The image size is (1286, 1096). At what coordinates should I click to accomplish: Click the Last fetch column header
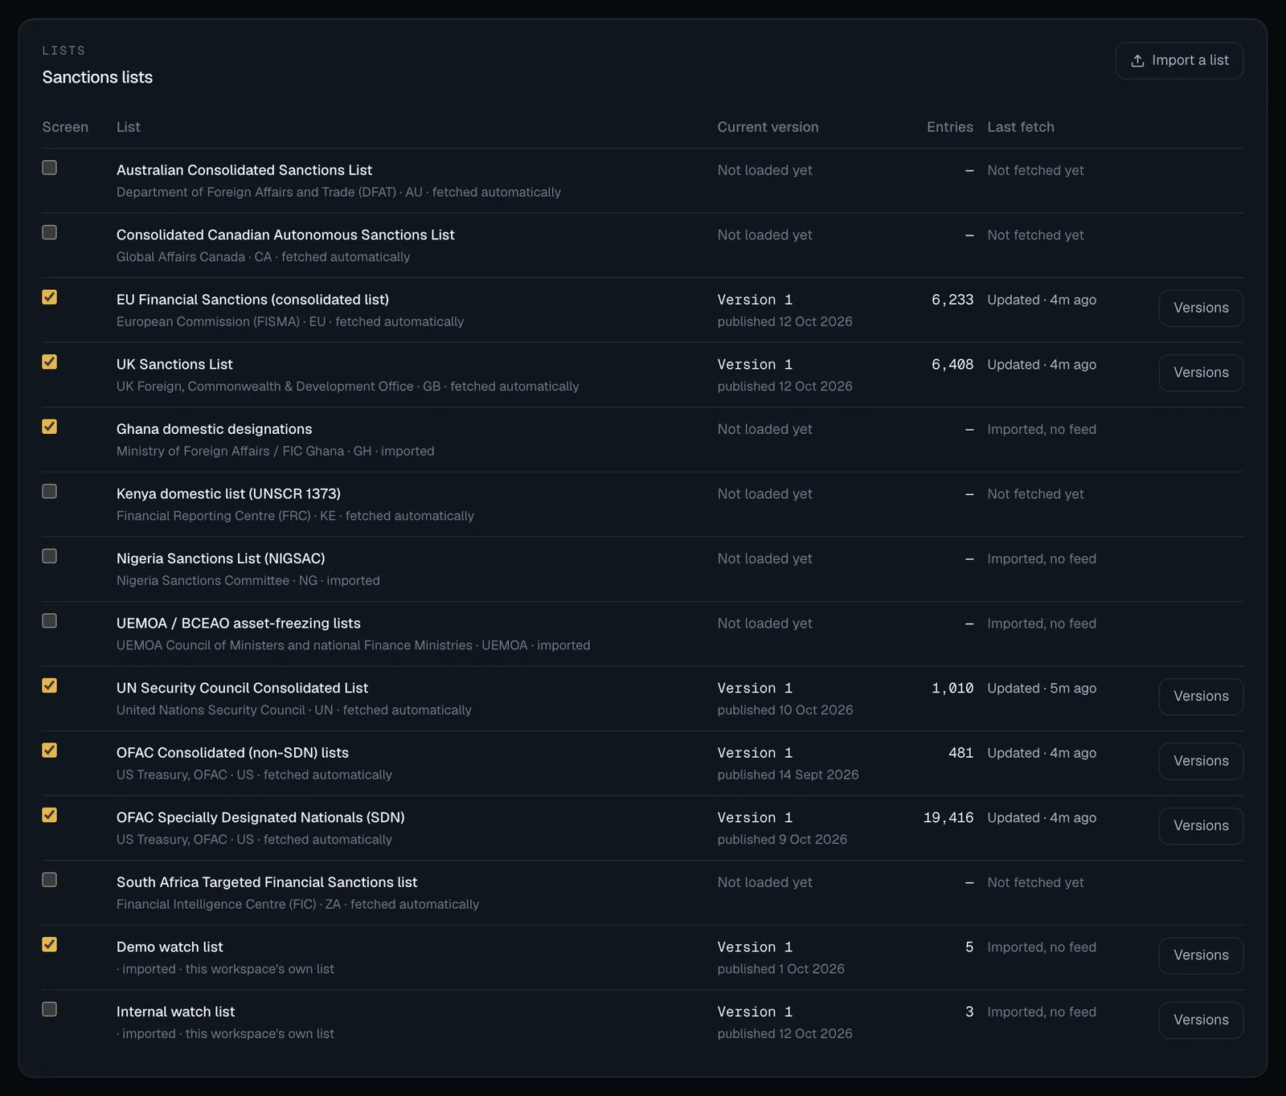pyautogui.click(x=1021, y=127)
